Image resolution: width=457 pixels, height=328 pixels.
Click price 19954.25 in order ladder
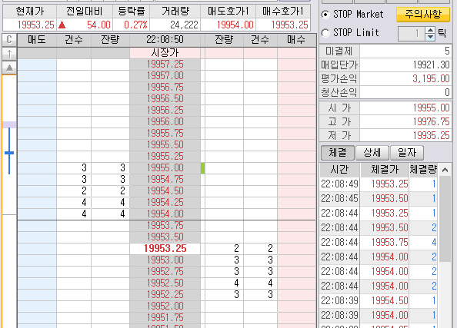(165, 203)
